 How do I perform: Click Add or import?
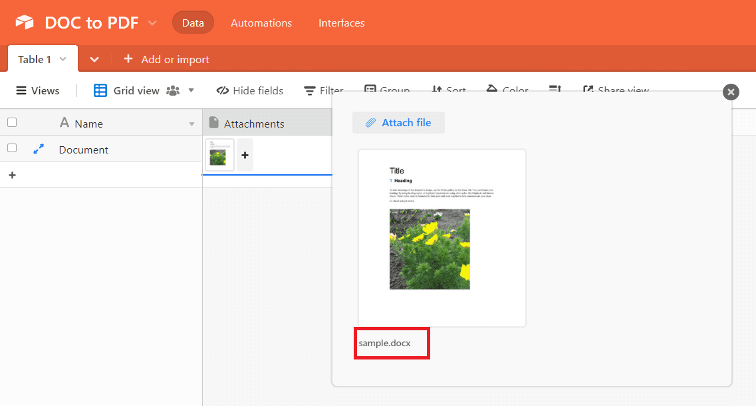pos(166,59)
